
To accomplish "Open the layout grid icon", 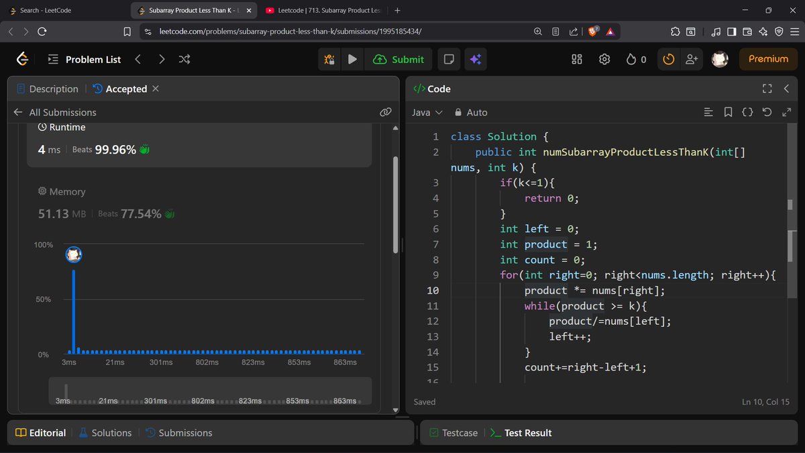I will pyautogui.click(x=577, y=59).
